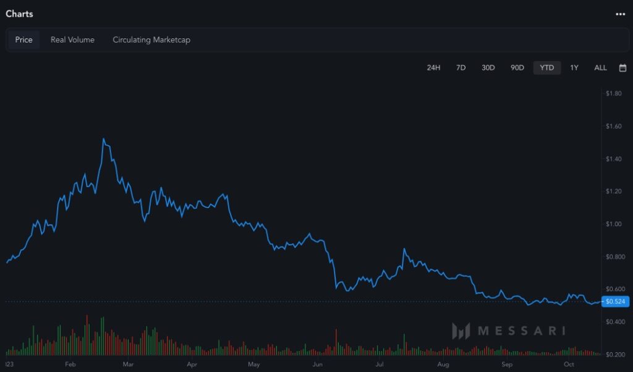Open the calendar date range picker
The height and width of the screenshot is (372, 633).
click(622, 68)
